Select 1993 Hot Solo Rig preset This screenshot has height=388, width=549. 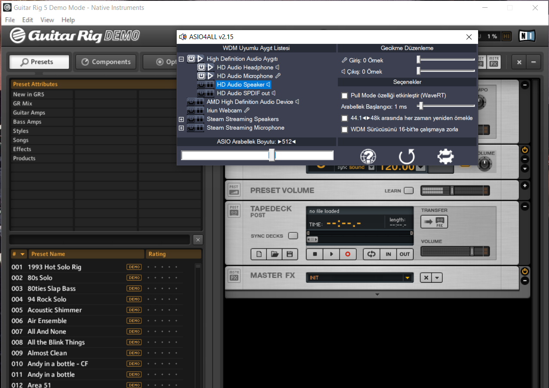tap(54, 267)
